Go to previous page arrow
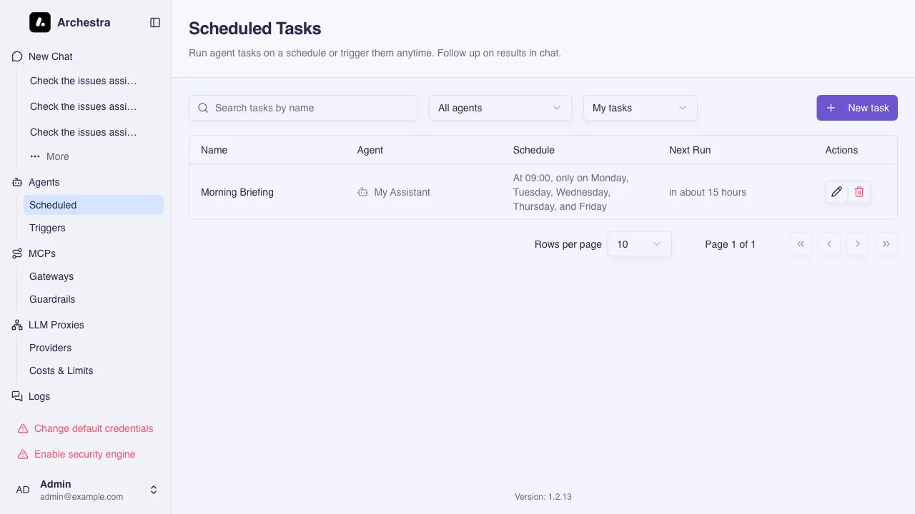 coord(829,244)
